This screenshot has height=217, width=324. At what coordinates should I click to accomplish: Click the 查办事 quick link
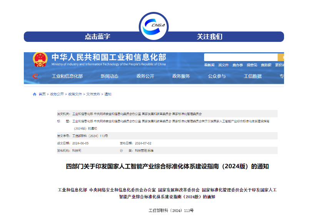(x=238, y=65)
